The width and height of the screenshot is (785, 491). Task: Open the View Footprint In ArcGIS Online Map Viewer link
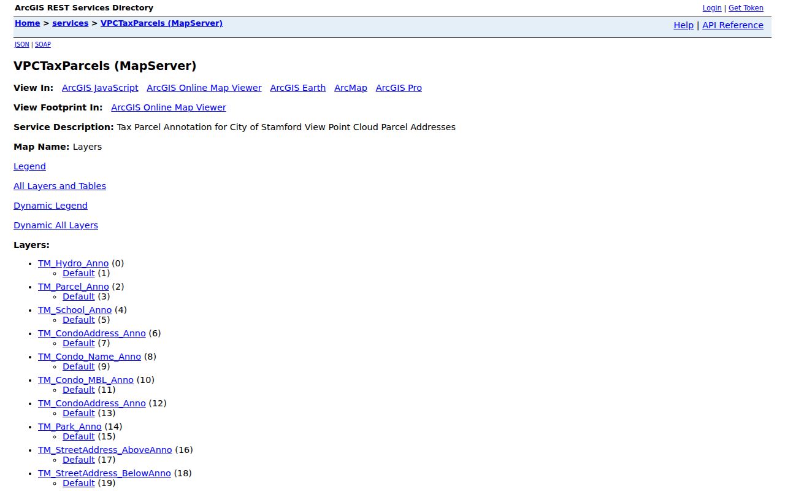tap(169, 107)
